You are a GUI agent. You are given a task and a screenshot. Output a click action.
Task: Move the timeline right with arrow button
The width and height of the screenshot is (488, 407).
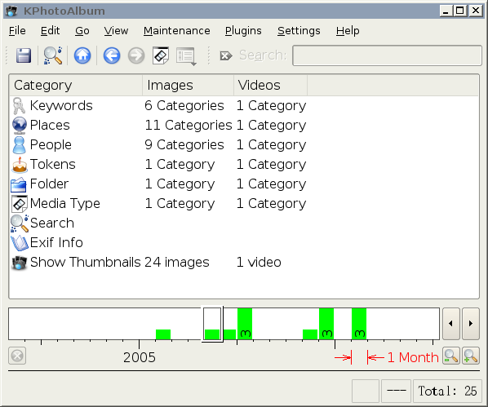click(471, 324)
